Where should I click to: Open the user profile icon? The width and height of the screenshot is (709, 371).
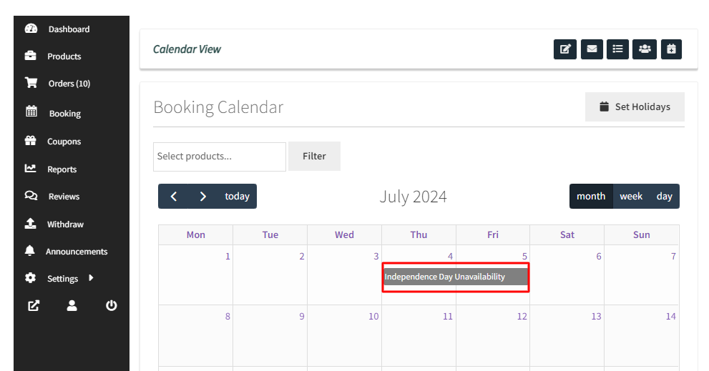tap(72, 306)
